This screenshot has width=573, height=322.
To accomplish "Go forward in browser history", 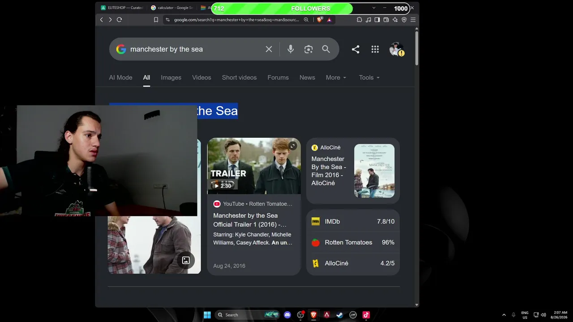I will click(110, 20).
